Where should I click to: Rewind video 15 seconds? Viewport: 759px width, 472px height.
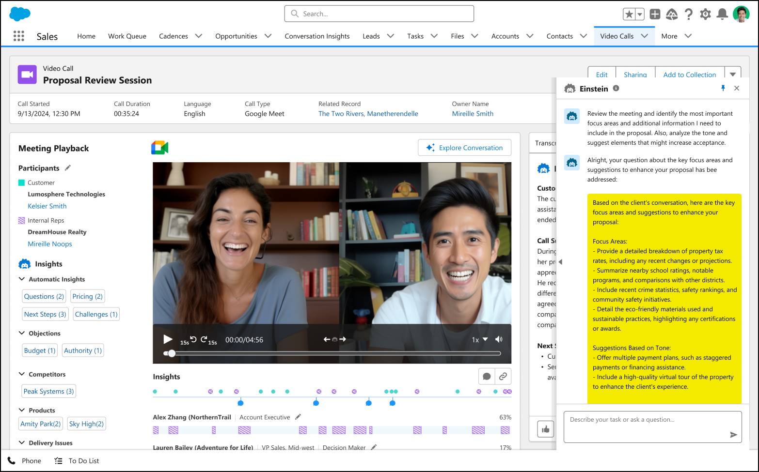pyautogui.click(x=189, y=340)
